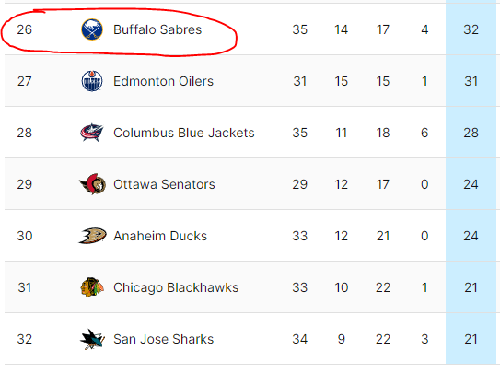Click the Edmonton Oilers team logo
Screen dimensions: 500x373
[x=92, y=81]
